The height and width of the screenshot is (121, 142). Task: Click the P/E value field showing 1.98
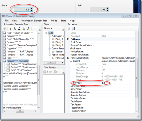coord(98,9)
